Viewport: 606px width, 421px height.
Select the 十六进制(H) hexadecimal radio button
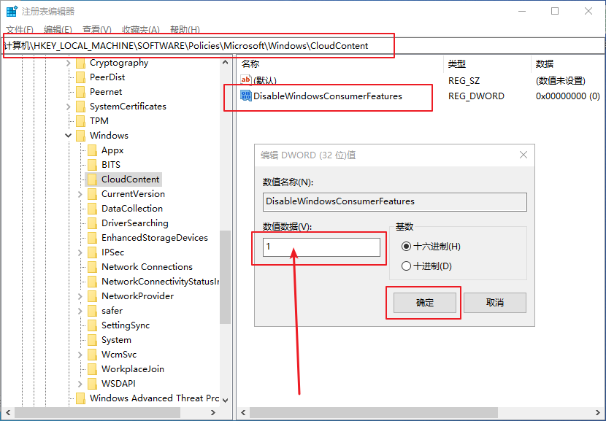pos(407,247)
